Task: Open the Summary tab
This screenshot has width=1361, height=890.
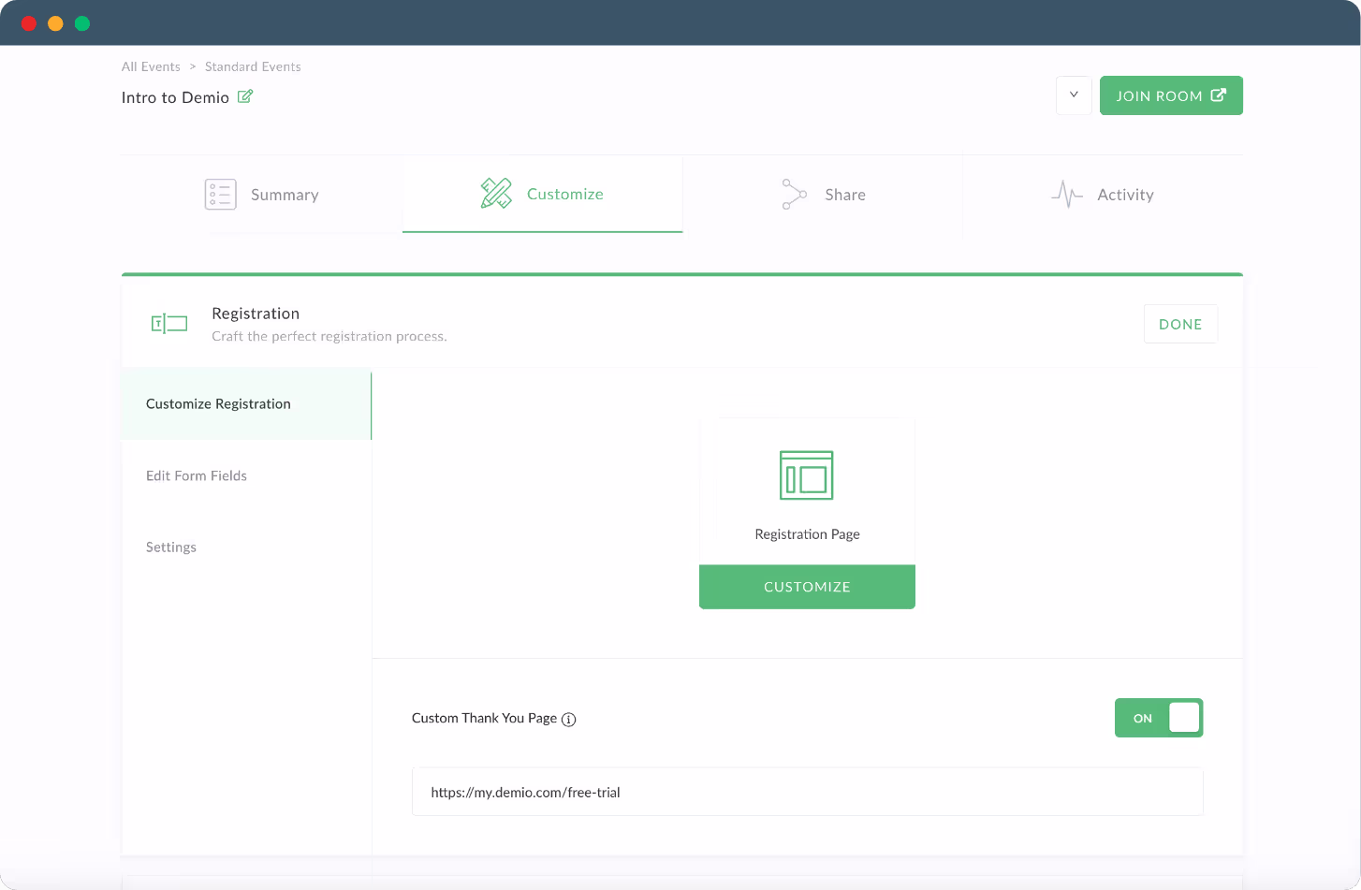Action: 261,195
